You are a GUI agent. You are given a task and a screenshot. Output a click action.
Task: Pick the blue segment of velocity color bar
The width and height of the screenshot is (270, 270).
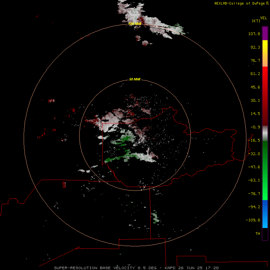[265, 214]
